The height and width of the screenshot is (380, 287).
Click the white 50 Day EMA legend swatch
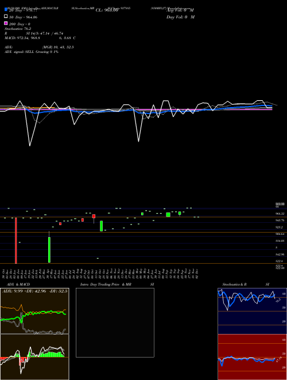click(6, 17)
